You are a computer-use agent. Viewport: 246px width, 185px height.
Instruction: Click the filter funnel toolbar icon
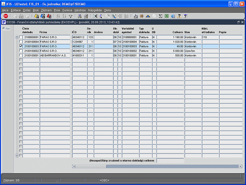(71, 16)
